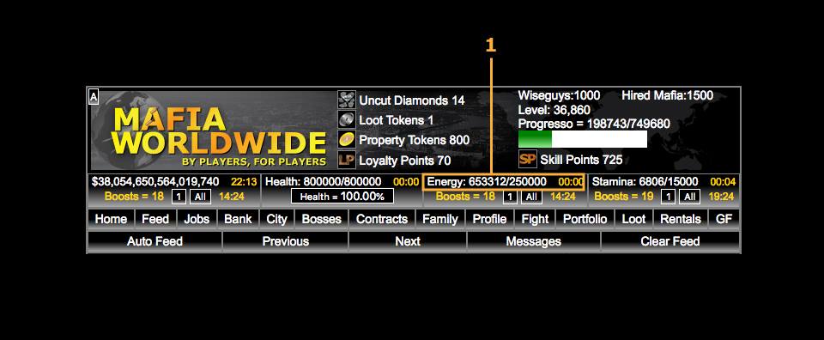Open the Rentals section

pyautogui.click(x=680, y=219)
